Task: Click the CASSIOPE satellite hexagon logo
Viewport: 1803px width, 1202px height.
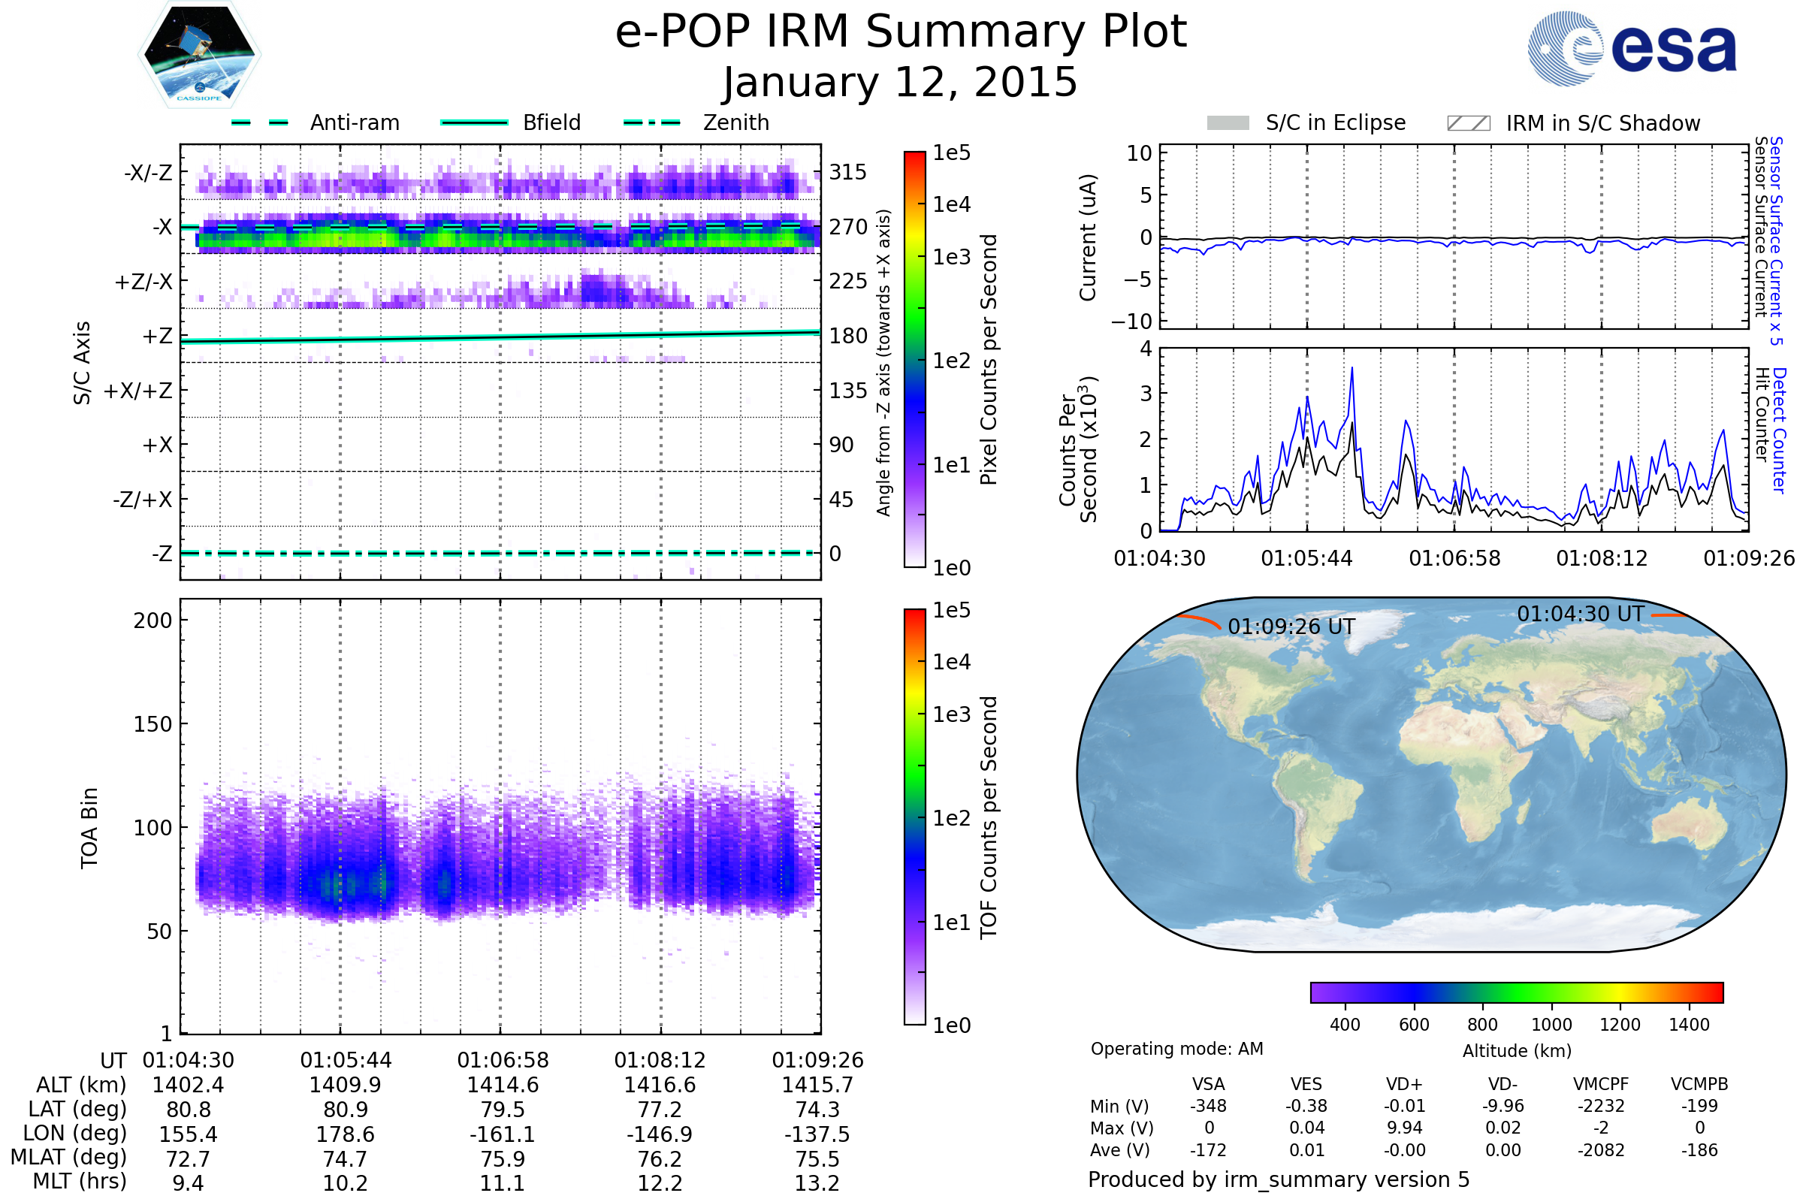Action: click(x=199, y=55)
